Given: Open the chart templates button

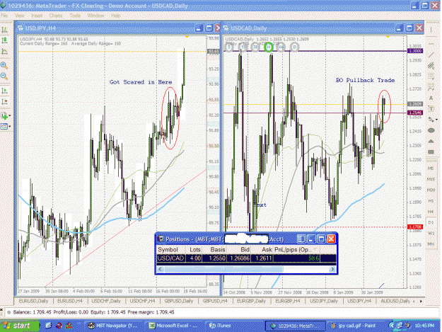Looking at the screenshot, I should coord(4,127).
